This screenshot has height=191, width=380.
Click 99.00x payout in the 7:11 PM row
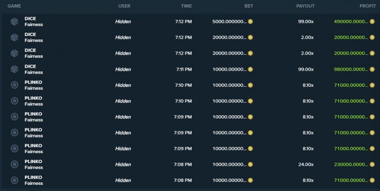point(306,69)
